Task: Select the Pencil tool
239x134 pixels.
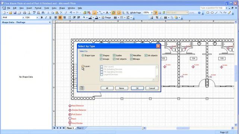Action: (x=229, y=13)
